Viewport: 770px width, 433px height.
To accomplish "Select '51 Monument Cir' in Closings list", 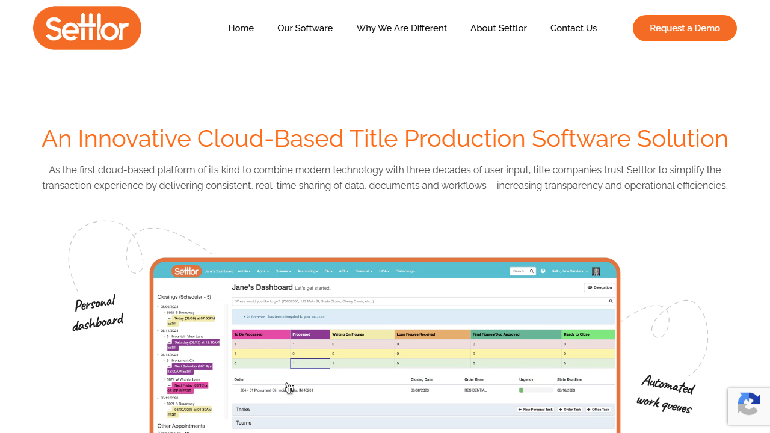I will click(180, 360).
